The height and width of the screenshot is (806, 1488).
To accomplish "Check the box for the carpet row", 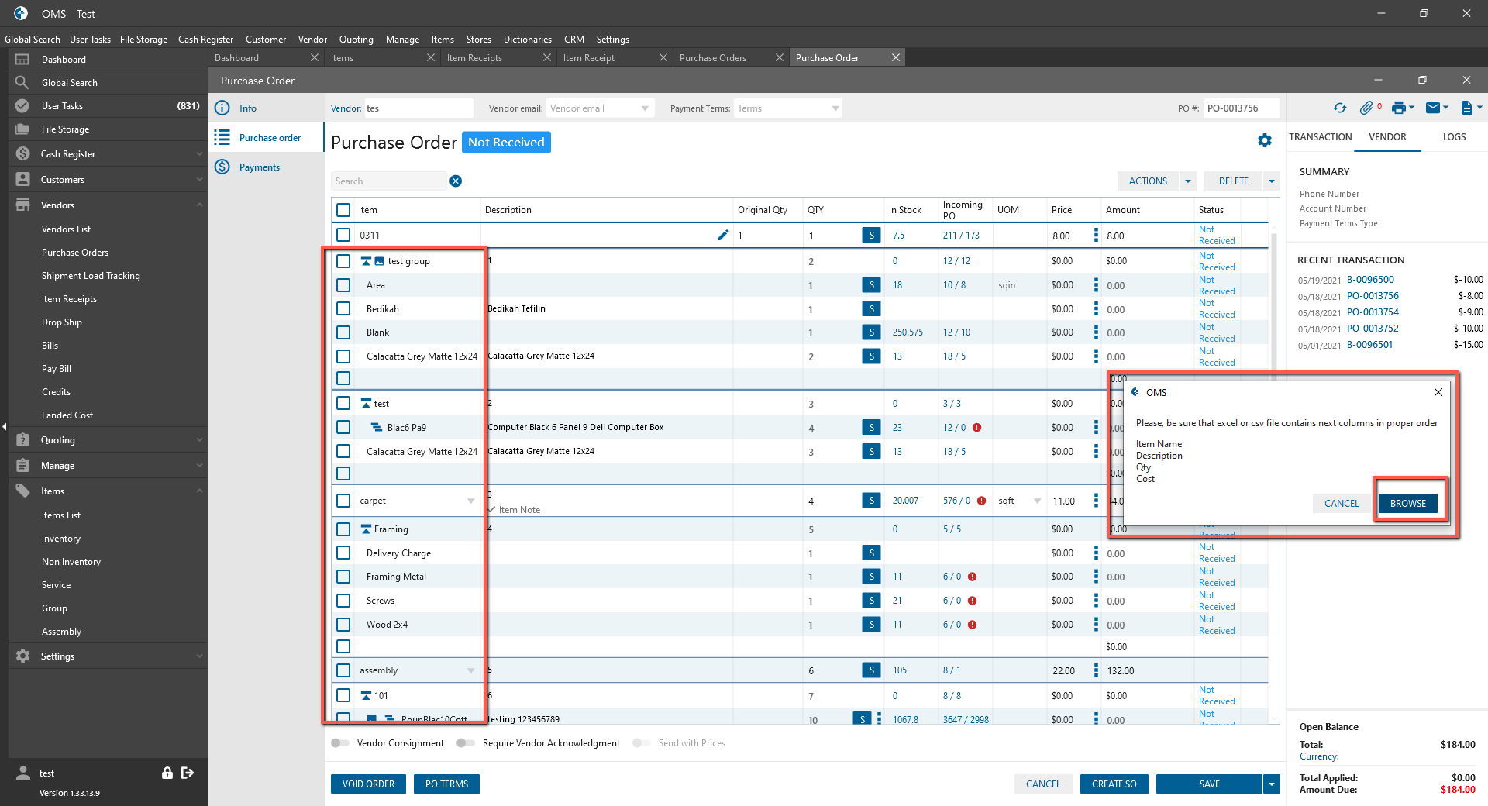I will tap(343, 501).
